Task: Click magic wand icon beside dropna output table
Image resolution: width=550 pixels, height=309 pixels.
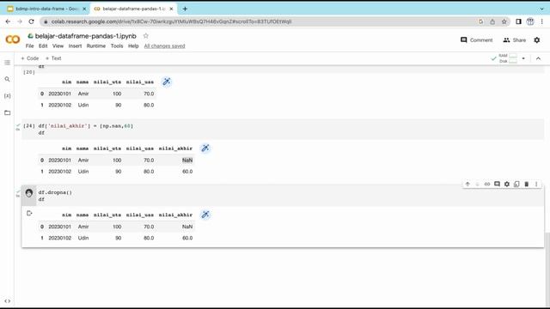Action: coord(205,215)
